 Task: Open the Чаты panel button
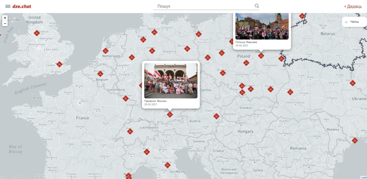point(354,22)
